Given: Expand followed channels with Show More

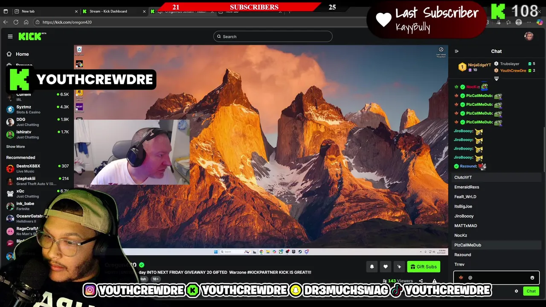Looking at the screenshot, I should [15, 147].
